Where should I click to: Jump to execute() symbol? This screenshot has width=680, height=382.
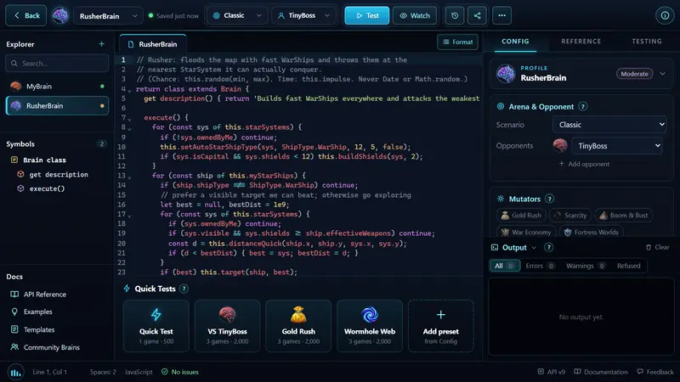point(47,188)
